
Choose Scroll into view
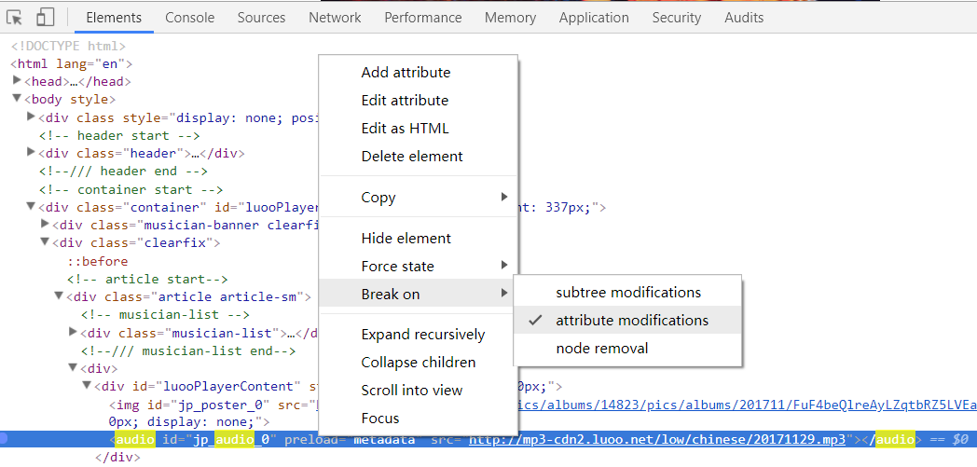[412, 391]
